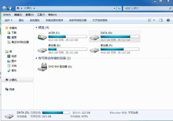Image resolution: width=173 pixels, height=121 pixels.
Task: Collapse the 硬盘 (4) group
Action: [36, 27]
